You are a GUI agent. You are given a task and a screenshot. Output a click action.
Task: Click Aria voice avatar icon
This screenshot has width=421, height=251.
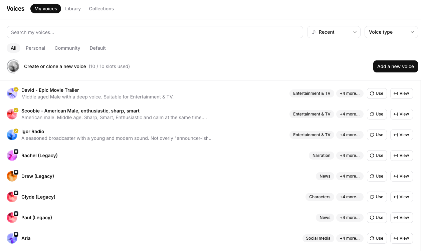tap(12, 239)
